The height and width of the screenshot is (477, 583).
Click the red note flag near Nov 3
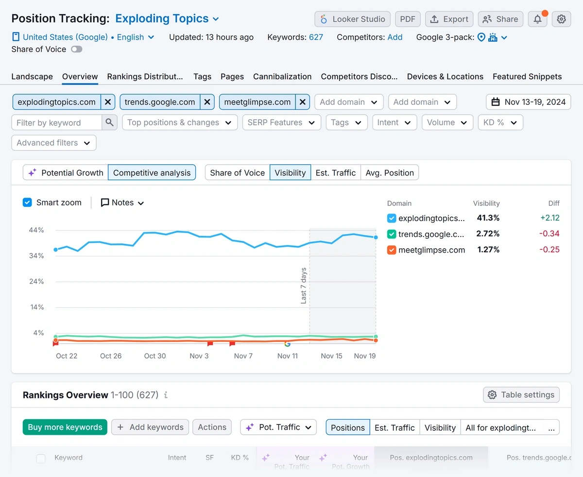210,343
